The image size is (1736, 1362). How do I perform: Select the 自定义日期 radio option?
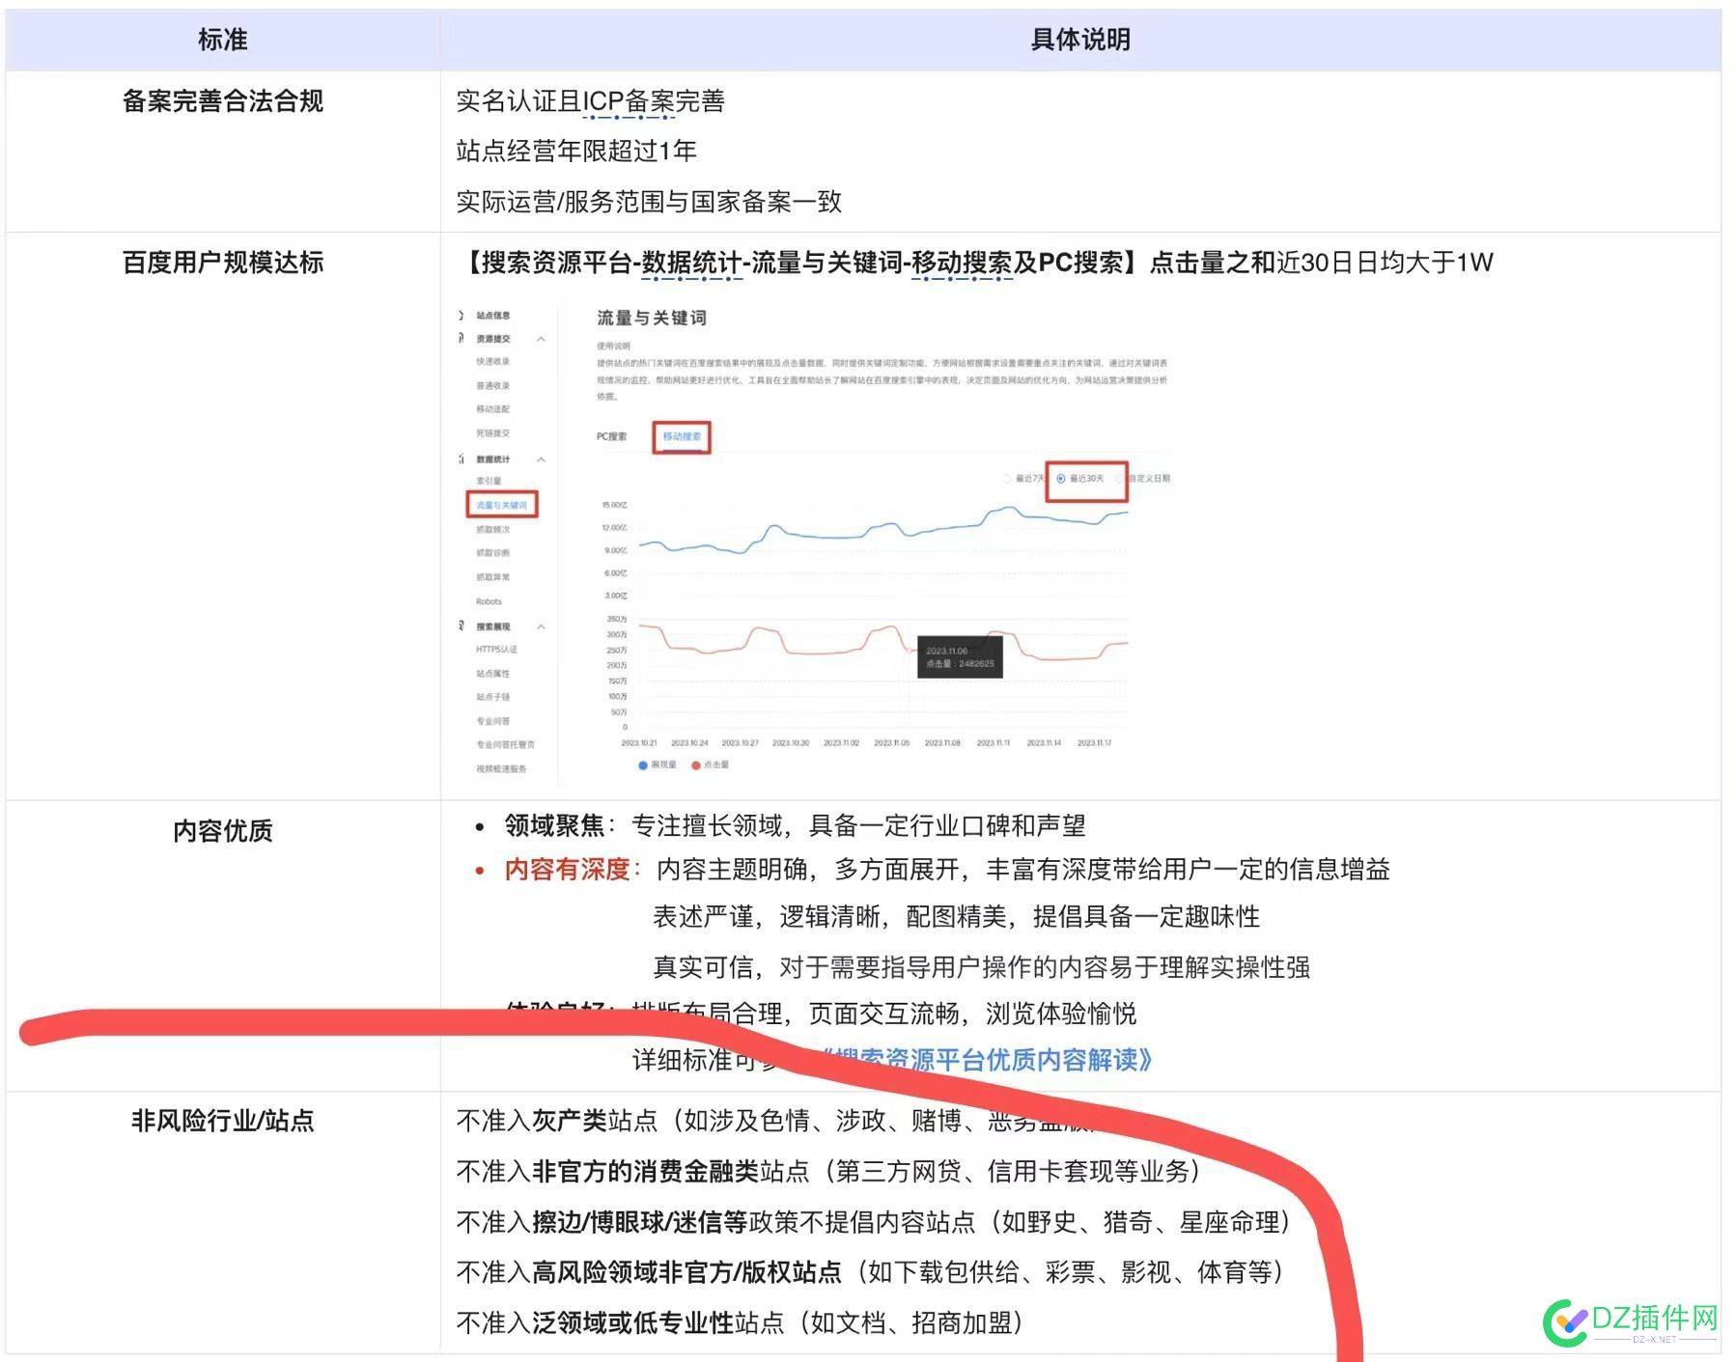[x=1143, y=479]
